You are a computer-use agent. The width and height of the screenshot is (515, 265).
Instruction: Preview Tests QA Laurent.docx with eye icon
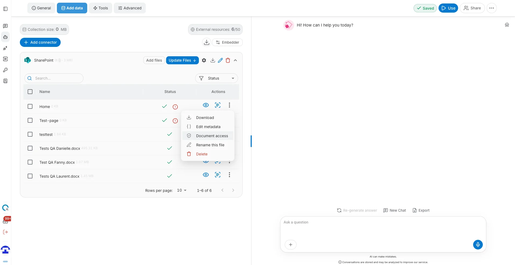pos(206,175)
